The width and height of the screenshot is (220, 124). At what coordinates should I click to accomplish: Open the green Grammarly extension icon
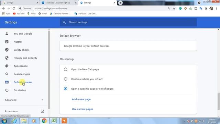(180, 8)
